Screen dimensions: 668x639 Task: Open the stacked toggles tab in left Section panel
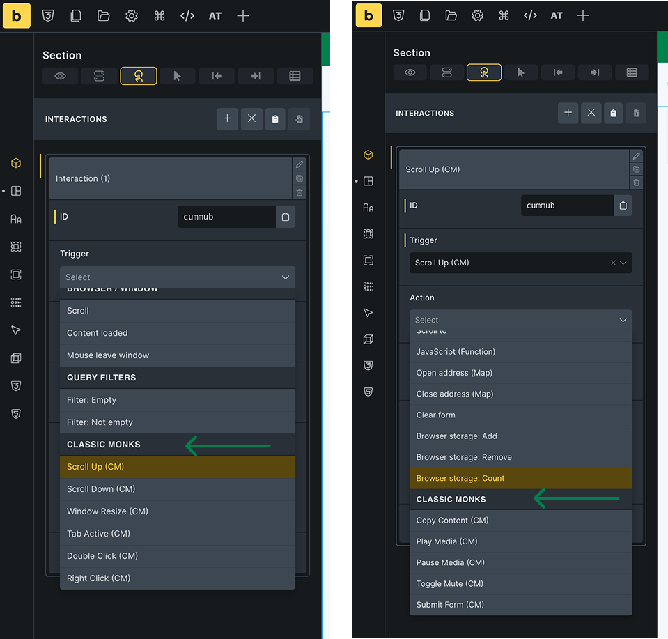click(x=99, y=76)
